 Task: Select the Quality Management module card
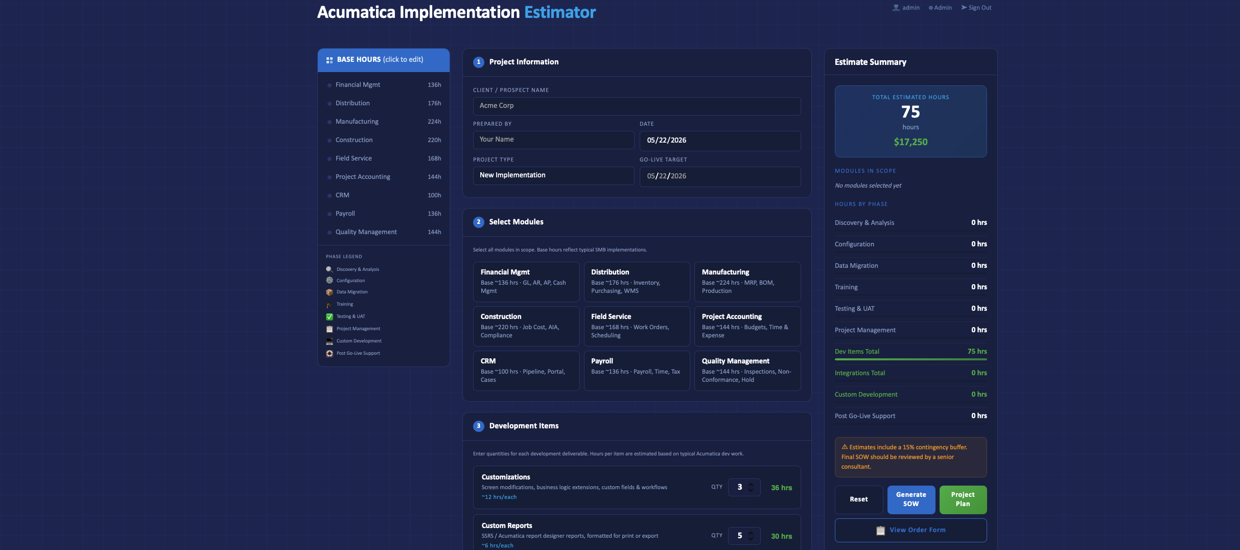(x=747, y=371)
